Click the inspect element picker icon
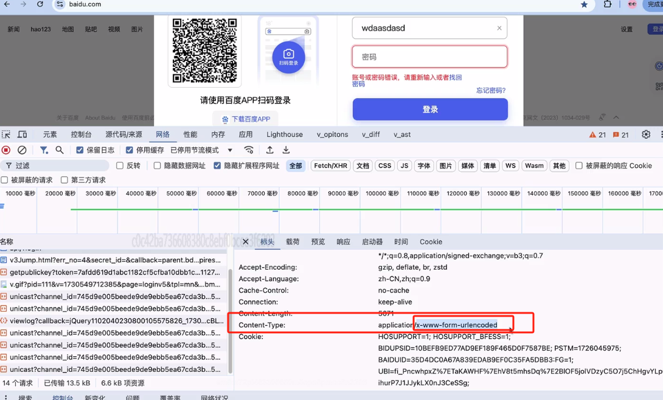 (6, 135)
